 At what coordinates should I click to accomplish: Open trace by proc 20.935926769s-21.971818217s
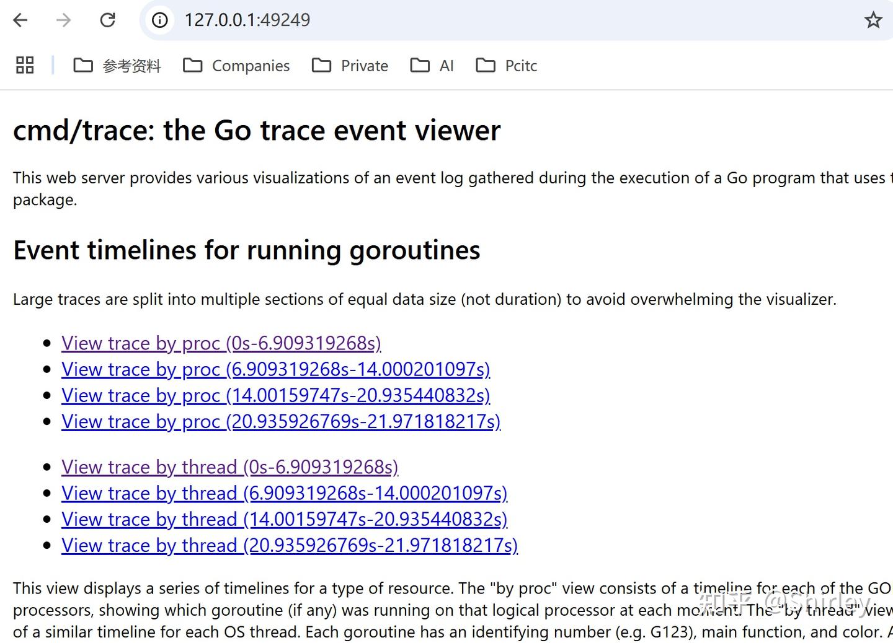point(280,421)
